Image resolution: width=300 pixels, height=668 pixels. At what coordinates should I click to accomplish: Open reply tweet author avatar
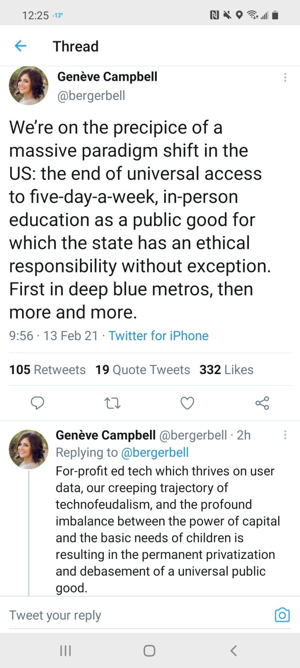tap(29, 449)
